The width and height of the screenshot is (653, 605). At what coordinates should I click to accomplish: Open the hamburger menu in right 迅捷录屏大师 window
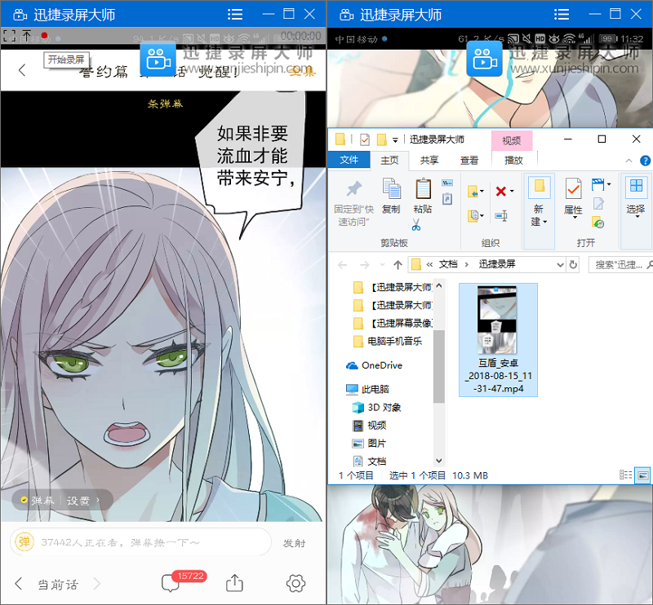coord(562,15)
